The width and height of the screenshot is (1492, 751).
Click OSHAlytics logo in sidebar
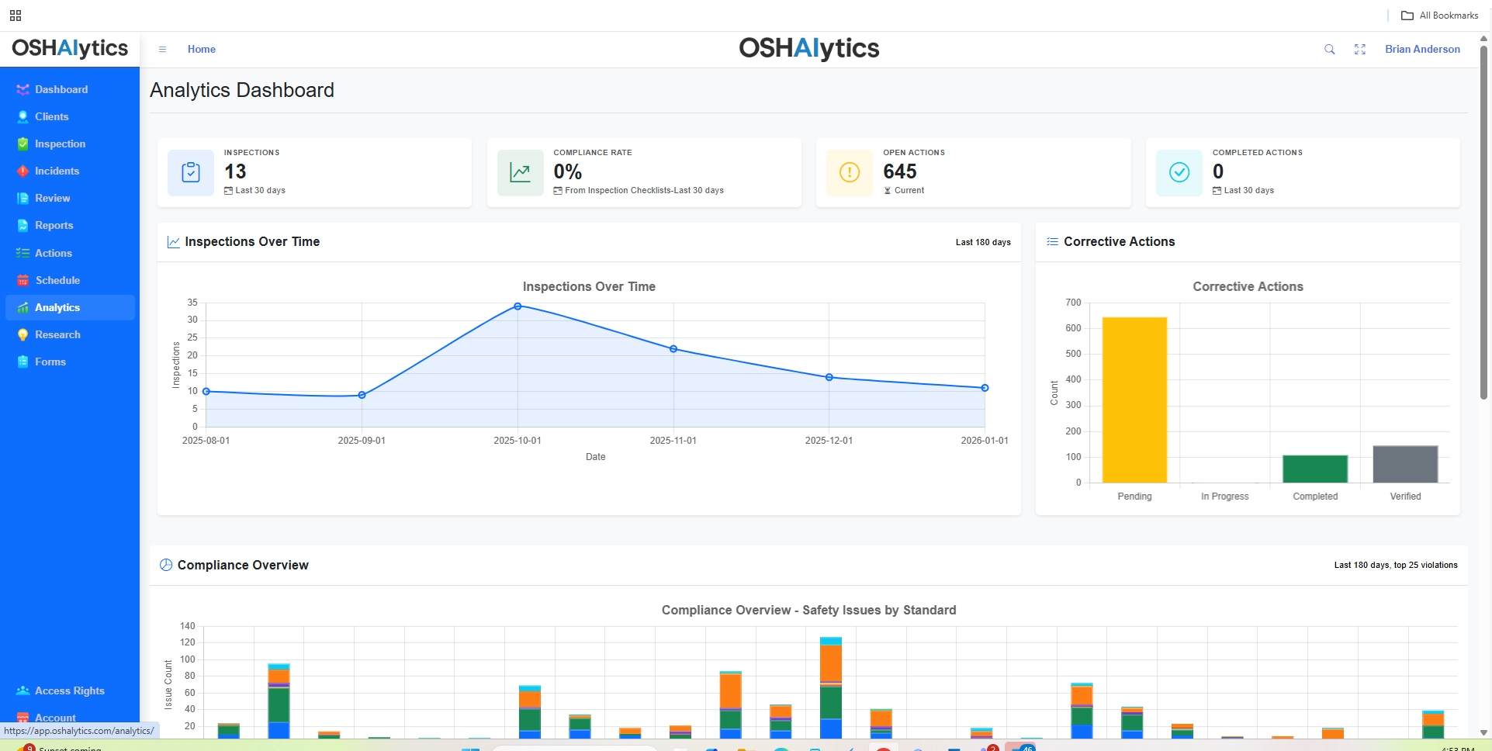coord(70,48)
